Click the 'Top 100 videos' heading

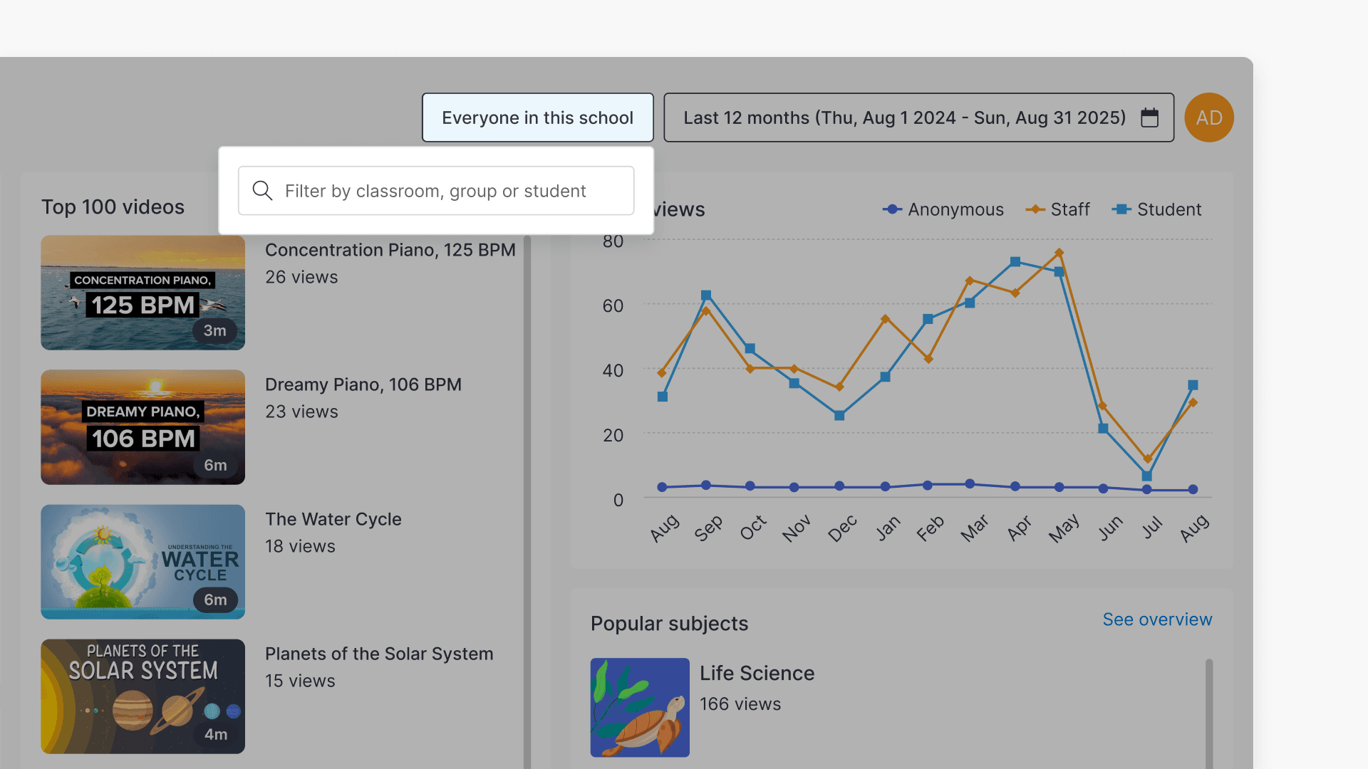click(x=113, y=206)
